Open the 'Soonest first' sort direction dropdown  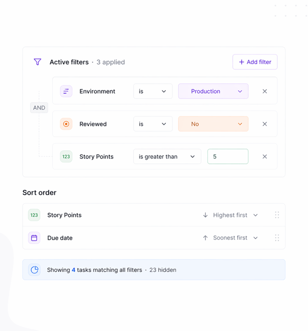pos(230,238)
